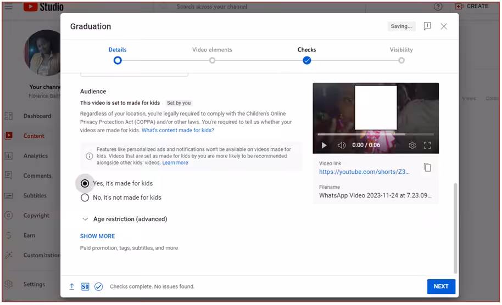Click the WhatsApp Video filename text
Image resolution: width=502 pixels, height=305 pixels.
pos(375,195)
